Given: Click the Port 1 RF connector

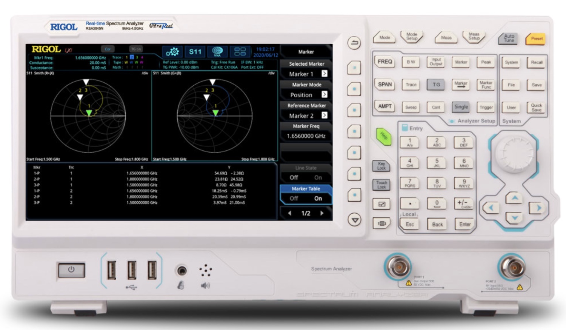Looking at the screenshot, I should pyautogui.click(x=398, y=267).
